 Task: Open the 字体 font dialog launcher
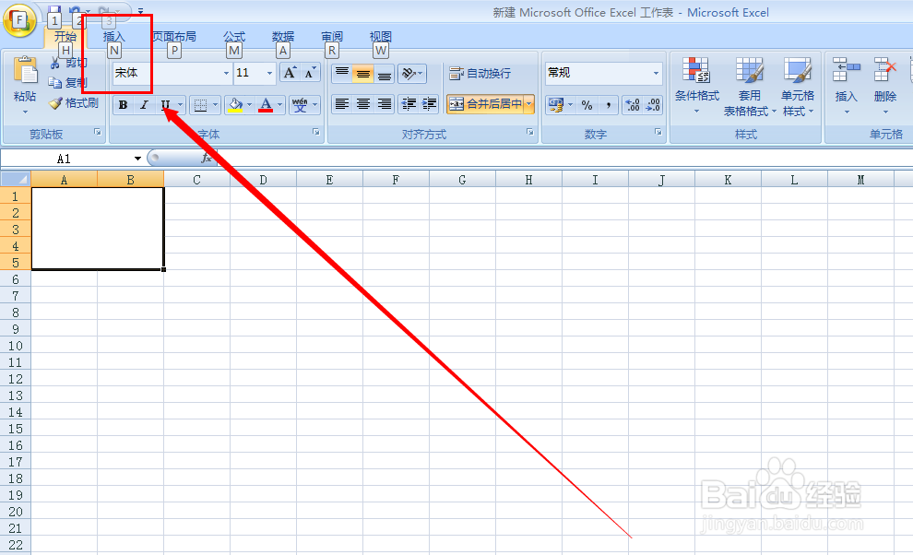pyautogui.click(x=316, y=132)
